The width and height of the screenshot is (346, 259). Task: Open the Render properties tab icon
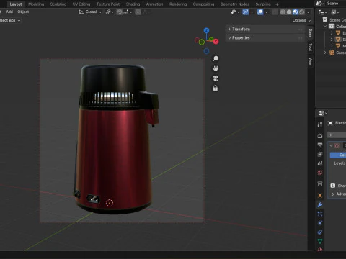coord(320,136)
